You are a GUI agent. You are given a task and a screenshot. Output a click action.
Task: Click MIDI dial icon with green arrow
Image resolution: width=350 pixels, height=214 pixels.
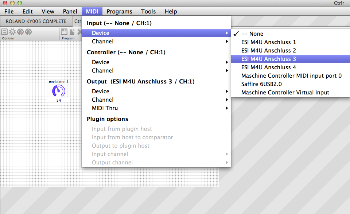(28, 32)
